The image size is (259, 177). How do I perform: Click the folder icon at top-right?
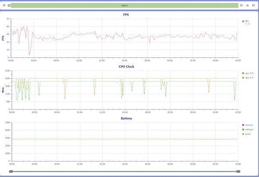[x=253, y=5]
